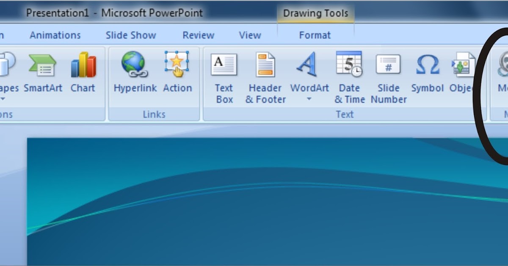Click on the slide canvas
Image resolution: width=508 pixels, height=266 pixels.
click(268, 201)
